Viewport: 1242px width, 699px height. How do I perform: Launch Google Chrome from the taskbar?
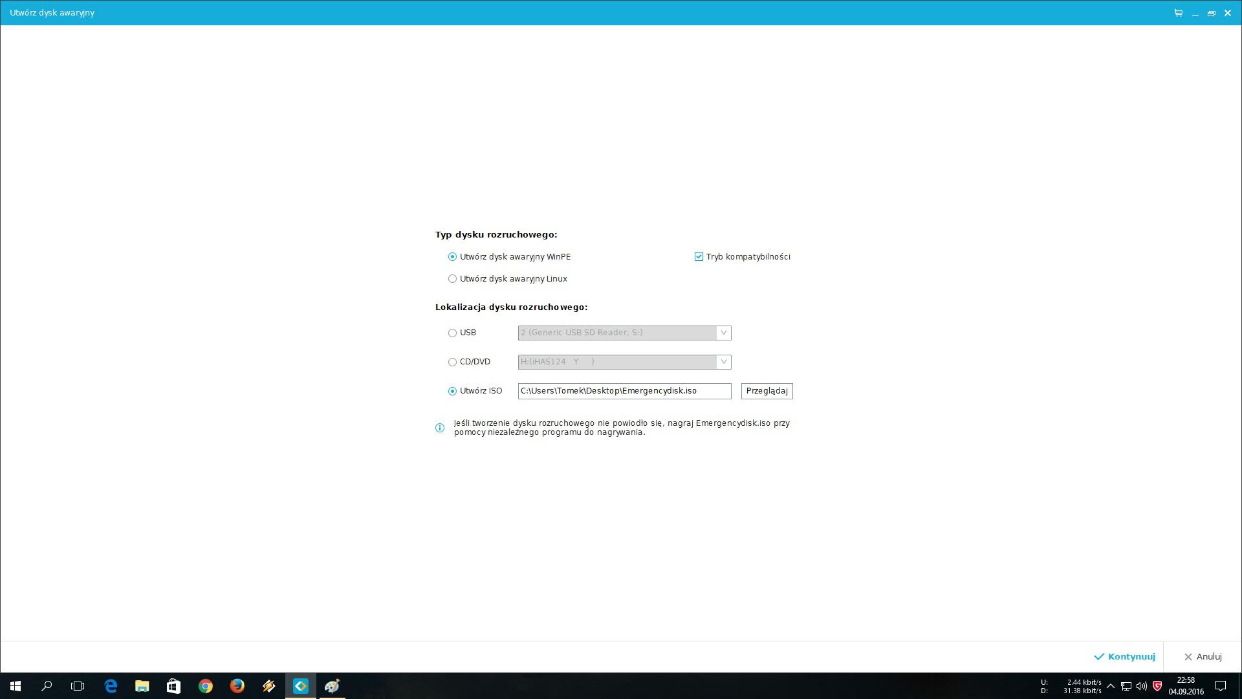point(206,686)
